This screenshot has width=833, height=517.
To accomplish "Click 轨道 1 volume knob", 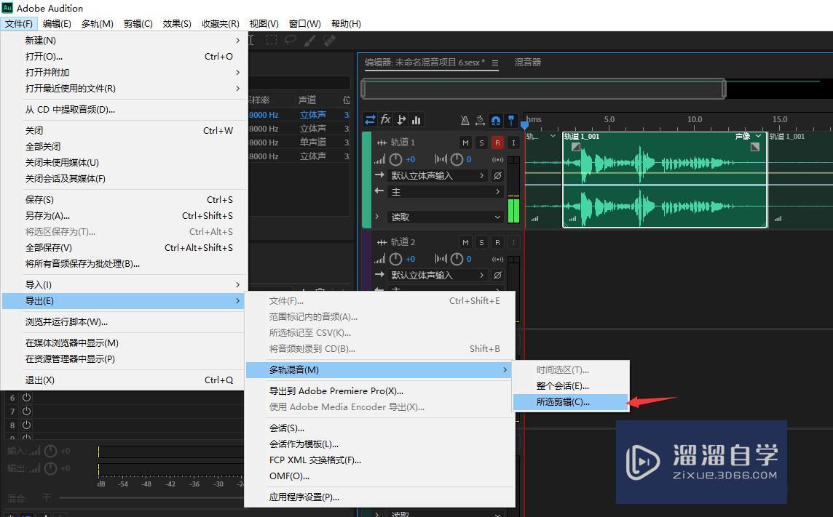I will tap(396, 159).
